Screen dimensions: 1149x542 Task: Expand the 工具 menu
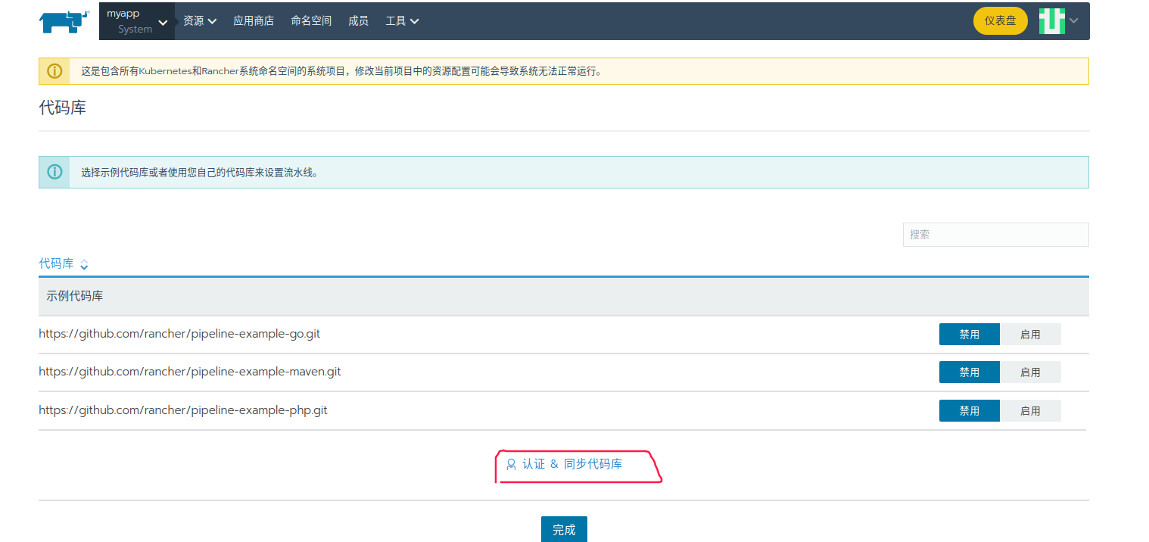pyautogui.click(x=402, y=21)
